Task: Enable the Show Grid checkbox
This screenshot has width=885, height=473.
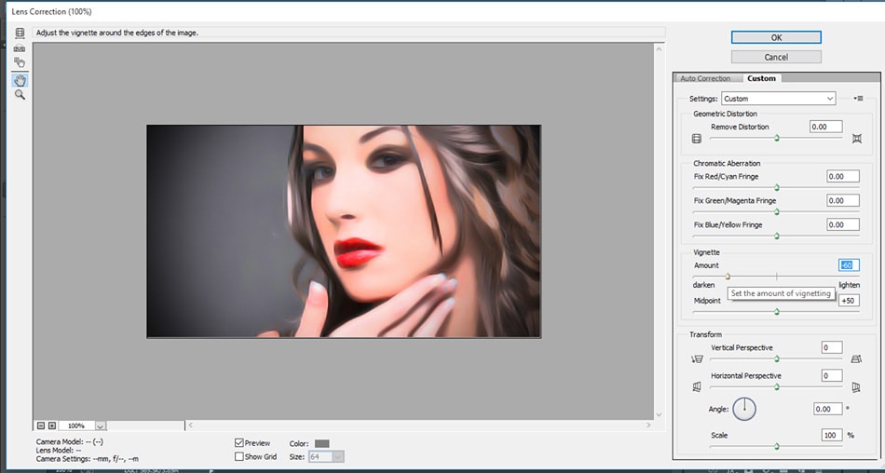Action: [239, 456]
